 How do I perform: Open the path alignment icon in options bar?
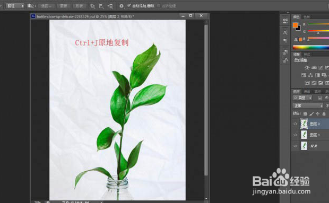tap(101, 6)
